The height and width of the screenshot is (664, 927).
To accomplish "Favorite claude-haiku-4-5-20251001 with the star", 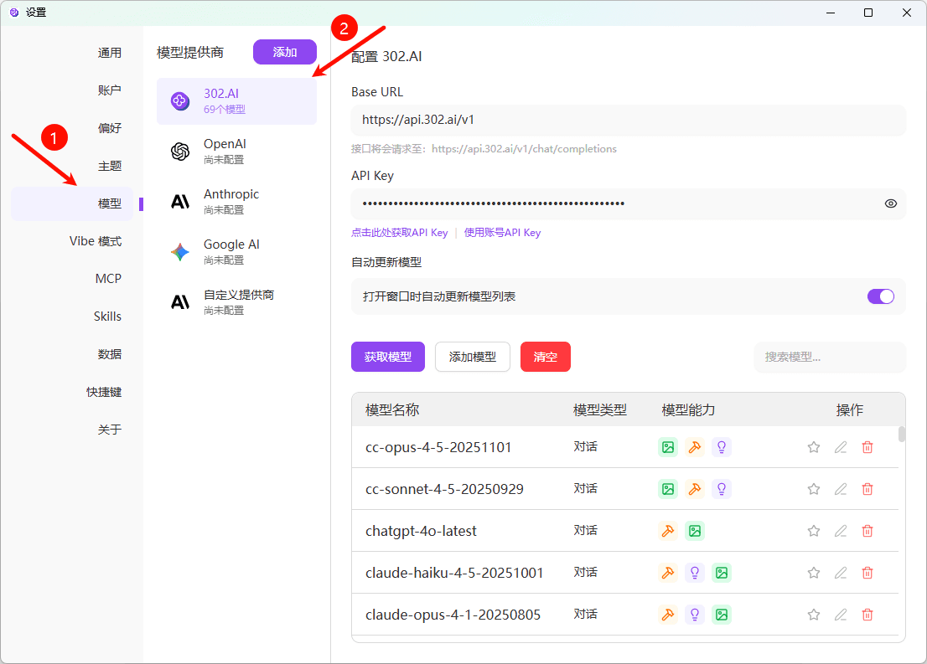I will [814, 573].
